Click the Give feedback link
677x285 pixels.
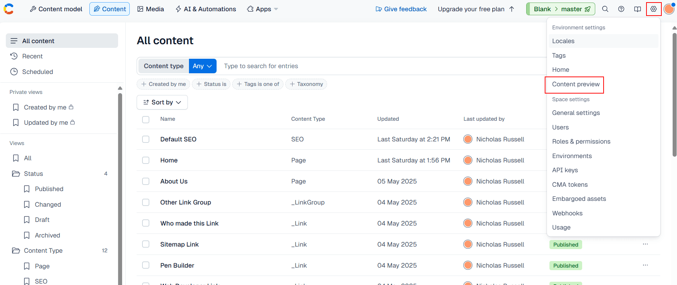click(x=401, y=9)
